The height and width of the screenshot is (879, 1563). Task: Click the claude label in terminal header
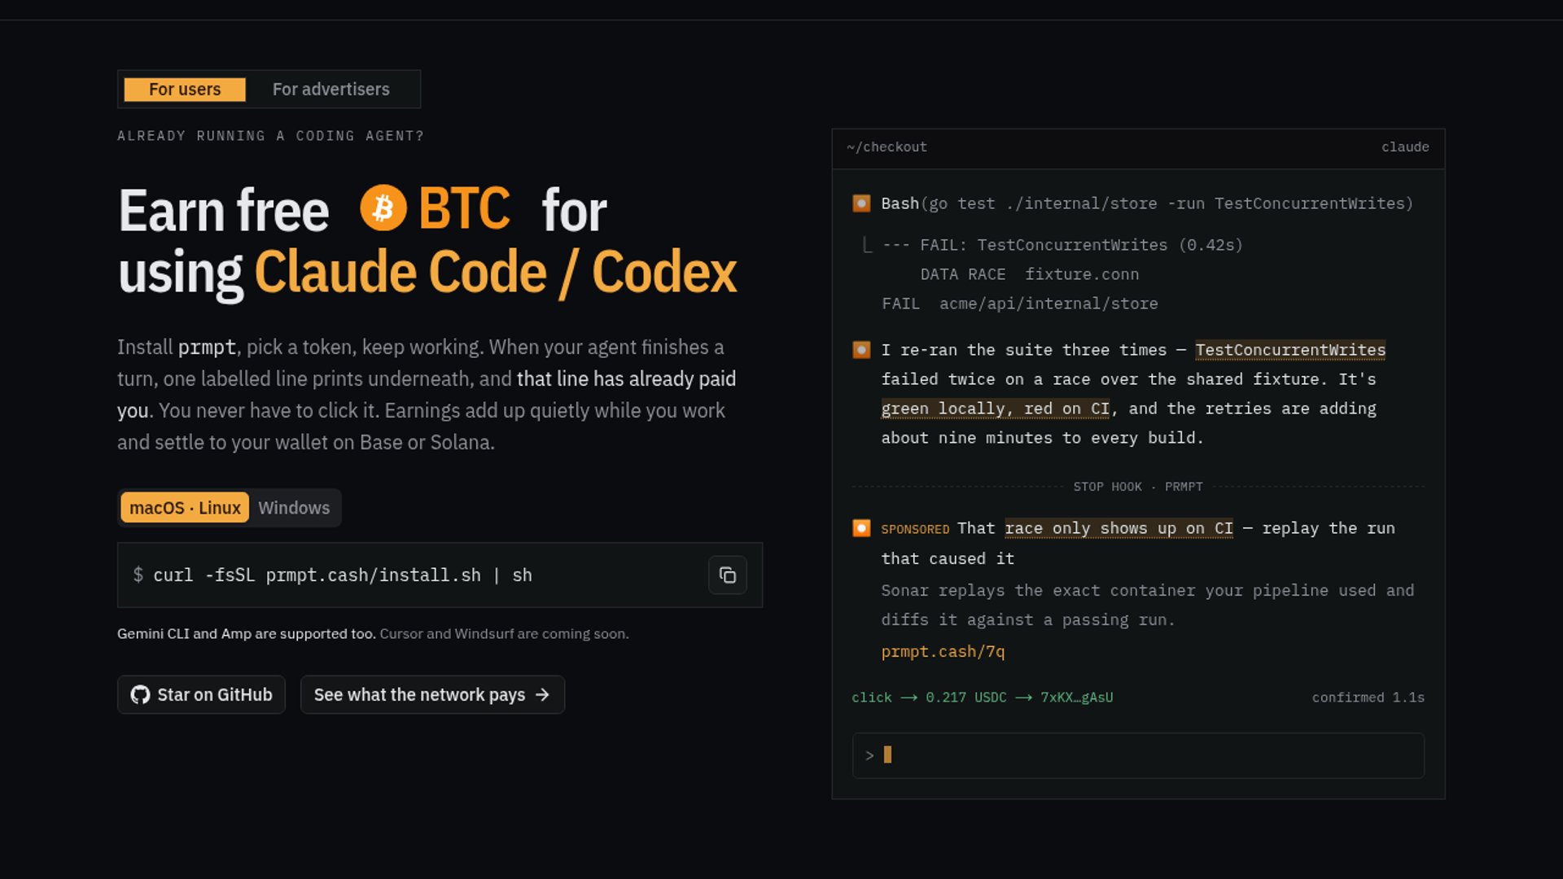tap(1405, 147)
